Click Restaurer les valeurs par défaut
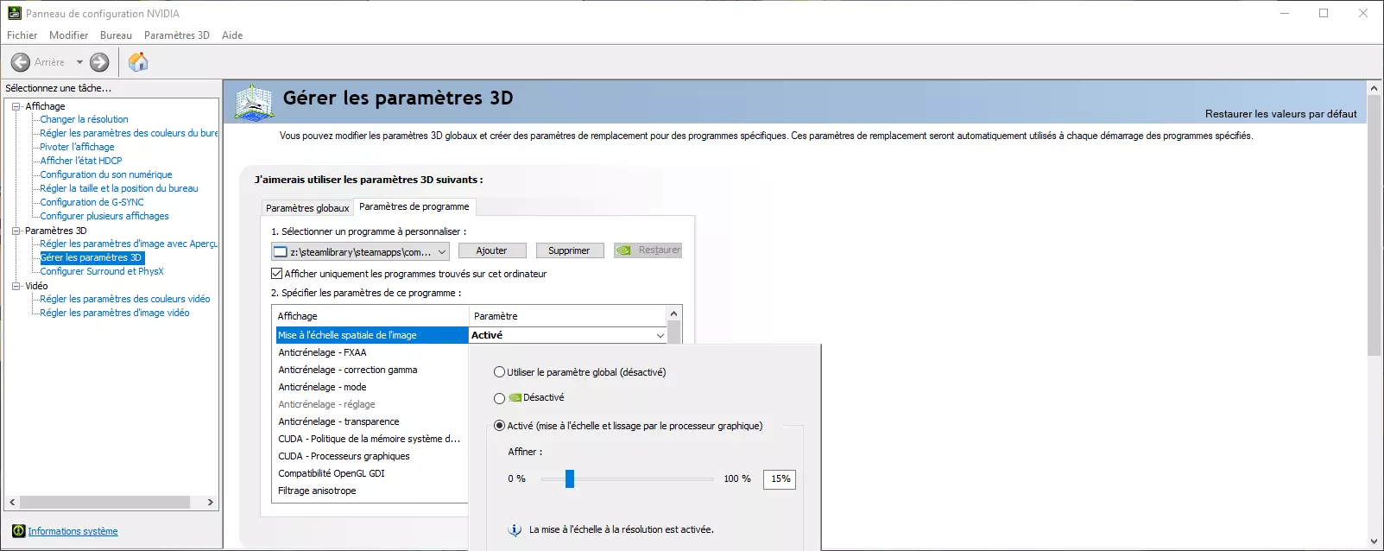The height and width of the screenshot is (551, 1384). (1280, 114)
